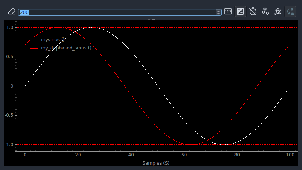Toggle the three-circles scatter points icon
Screen dimensions: 302x170
point(265,11)
